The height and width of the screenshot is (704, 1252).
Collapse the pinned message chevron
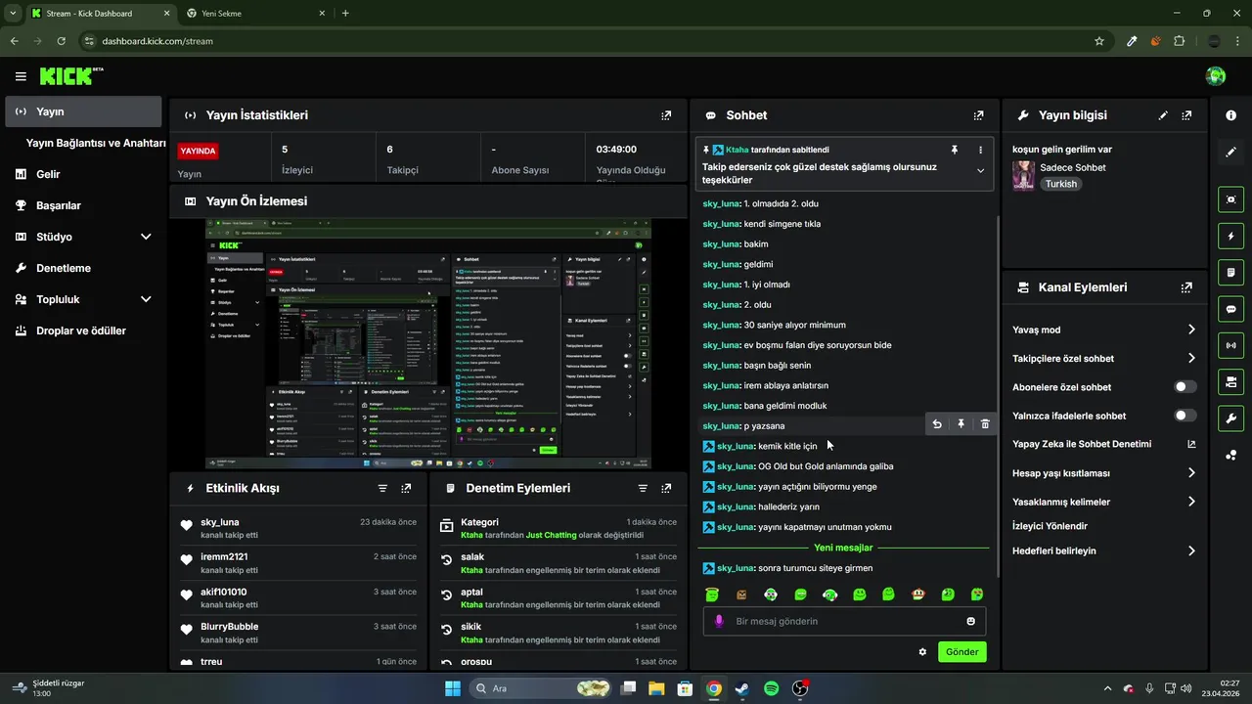tap(980, 171)
